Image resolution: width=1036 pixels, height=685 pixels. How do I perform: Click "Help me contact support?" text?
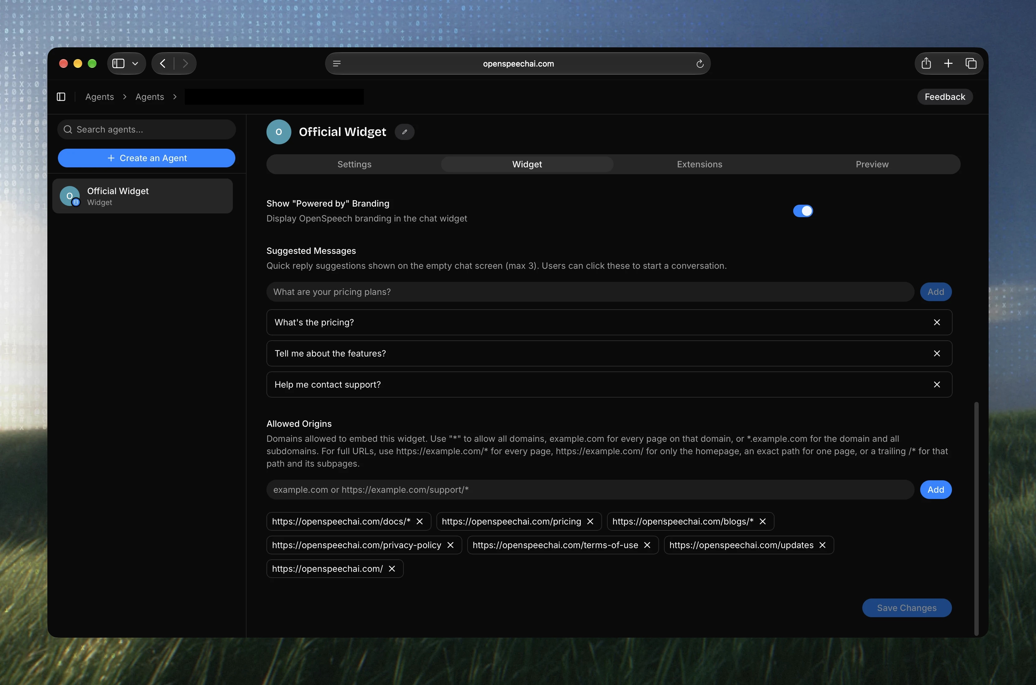(327, 384)
